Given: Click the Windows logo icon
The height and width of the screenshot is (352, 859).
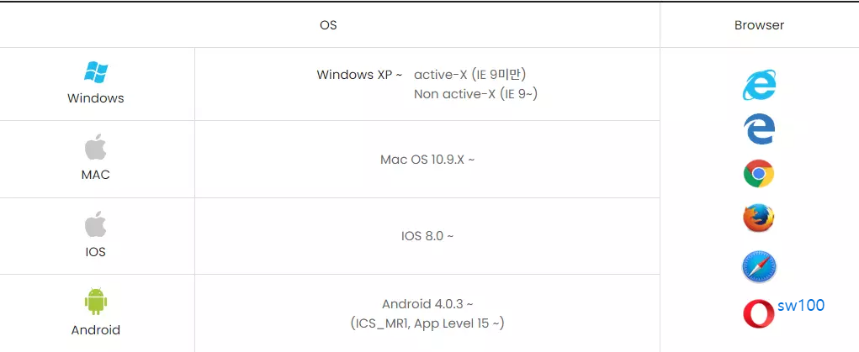Looking at the screenshot, I should click(x=95, y=72).
